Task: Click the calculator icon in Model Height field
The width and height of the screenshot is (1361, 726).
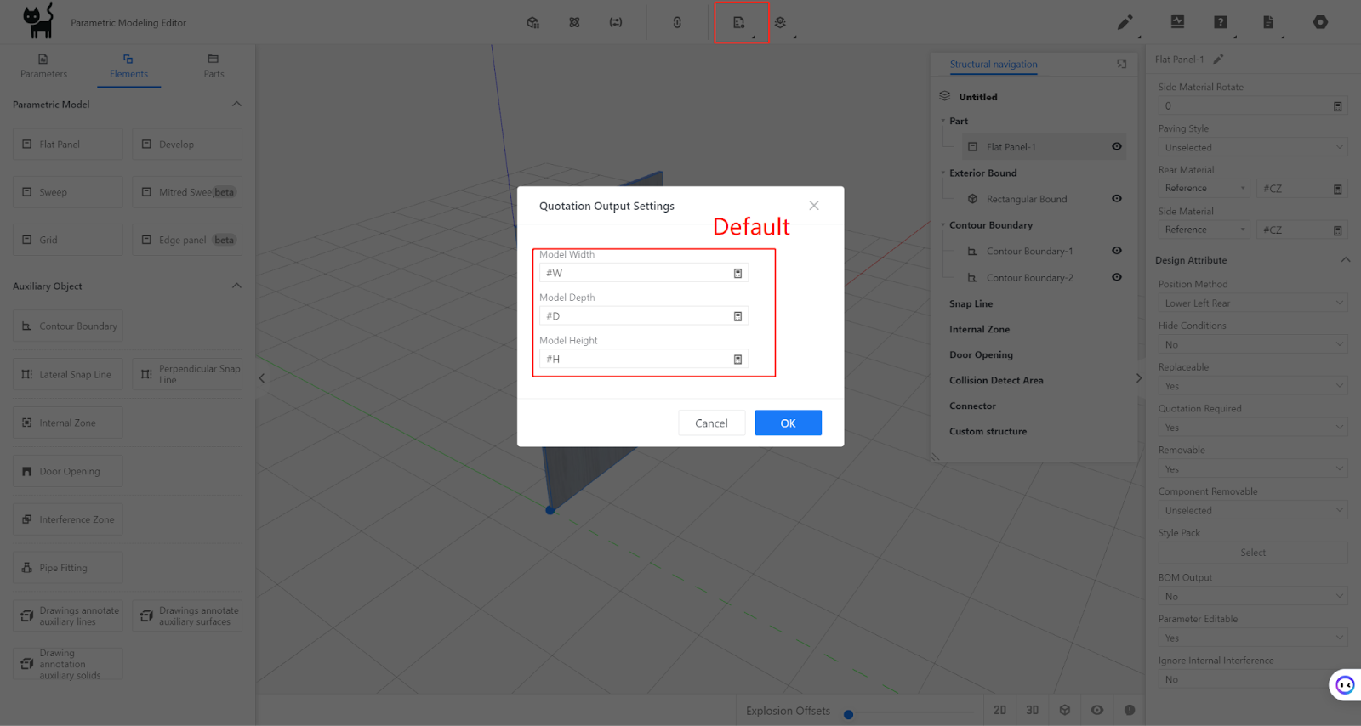Action: tap(737, 360)
